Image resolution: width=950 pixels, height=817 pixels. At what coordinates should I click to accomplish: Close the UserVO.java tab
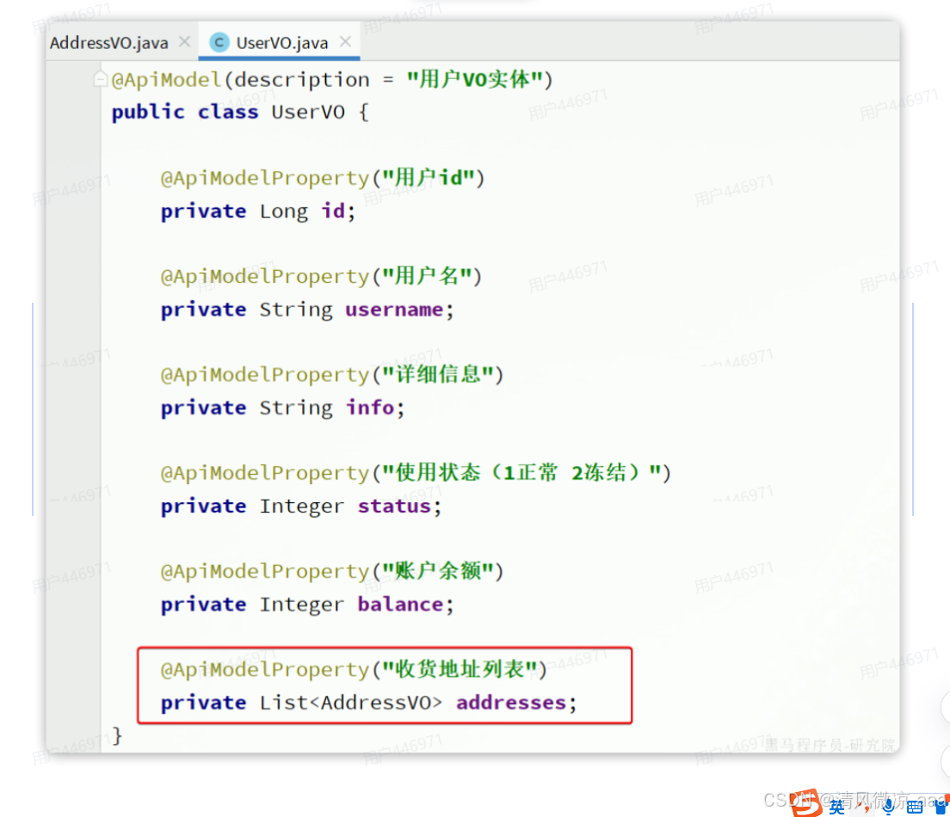[345, 41]
